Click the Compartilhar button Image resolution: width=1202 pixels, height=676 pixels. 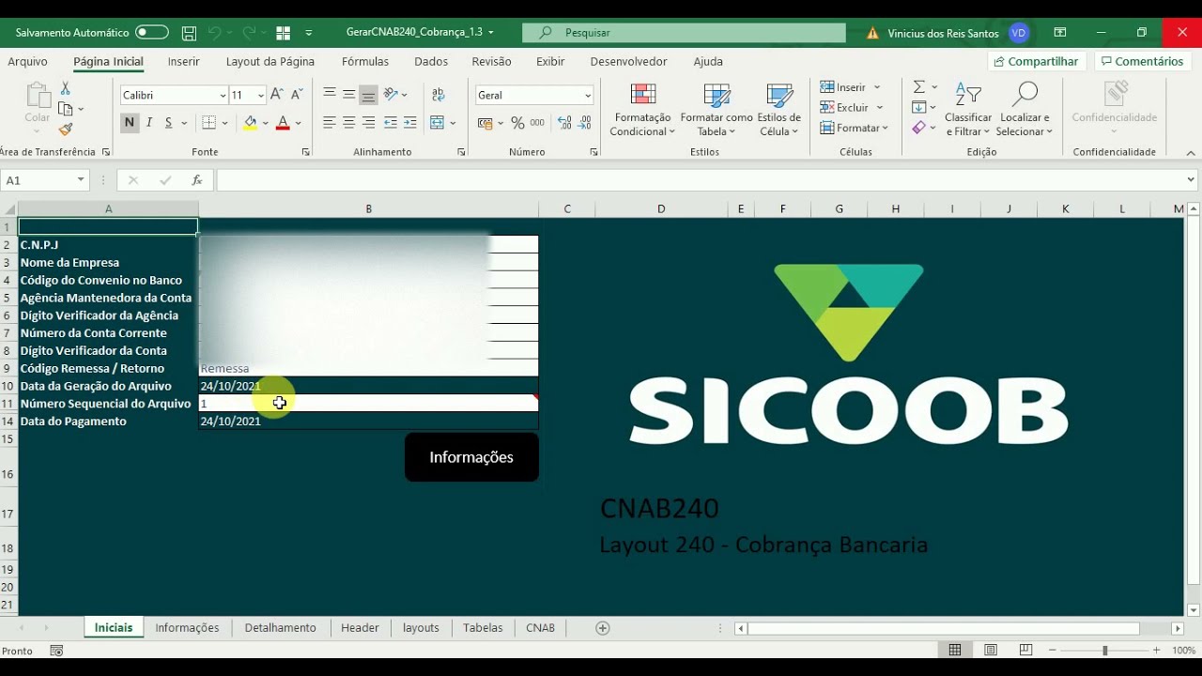pyautogui.click(x=1037, y=61)
